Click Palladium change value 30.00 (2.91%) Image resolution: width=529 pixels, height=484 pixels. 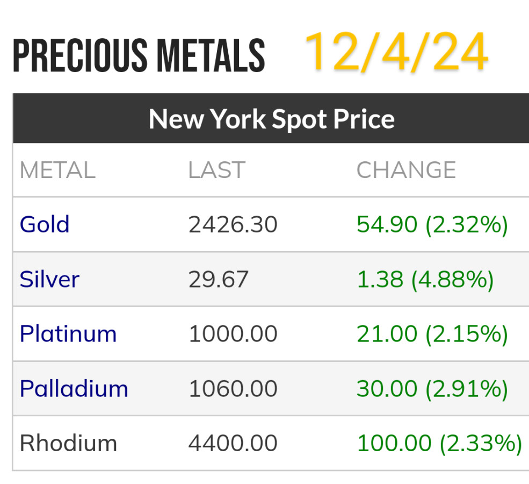coord(432,388)
